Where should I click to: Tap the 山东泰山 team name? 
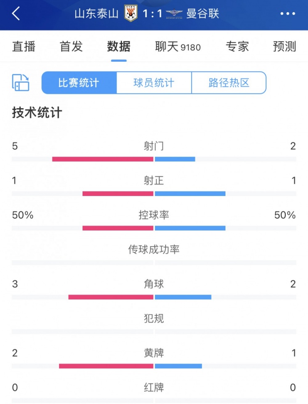click(x=97, y=14)
